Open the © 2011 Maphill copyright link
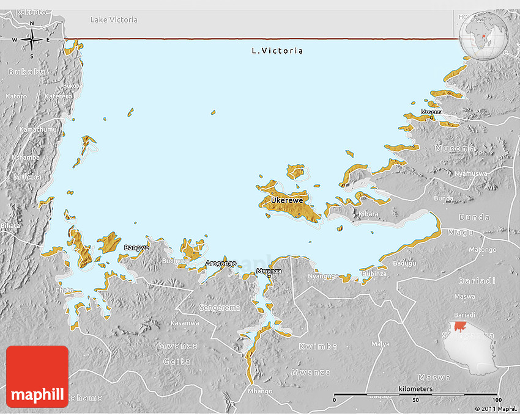This screenshot has height=414, width=520. [x=495, y=409]
